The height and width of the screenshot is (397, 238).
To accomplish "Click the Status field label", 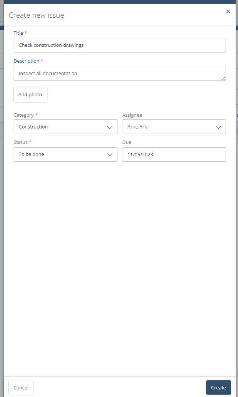I will [20, 142].
